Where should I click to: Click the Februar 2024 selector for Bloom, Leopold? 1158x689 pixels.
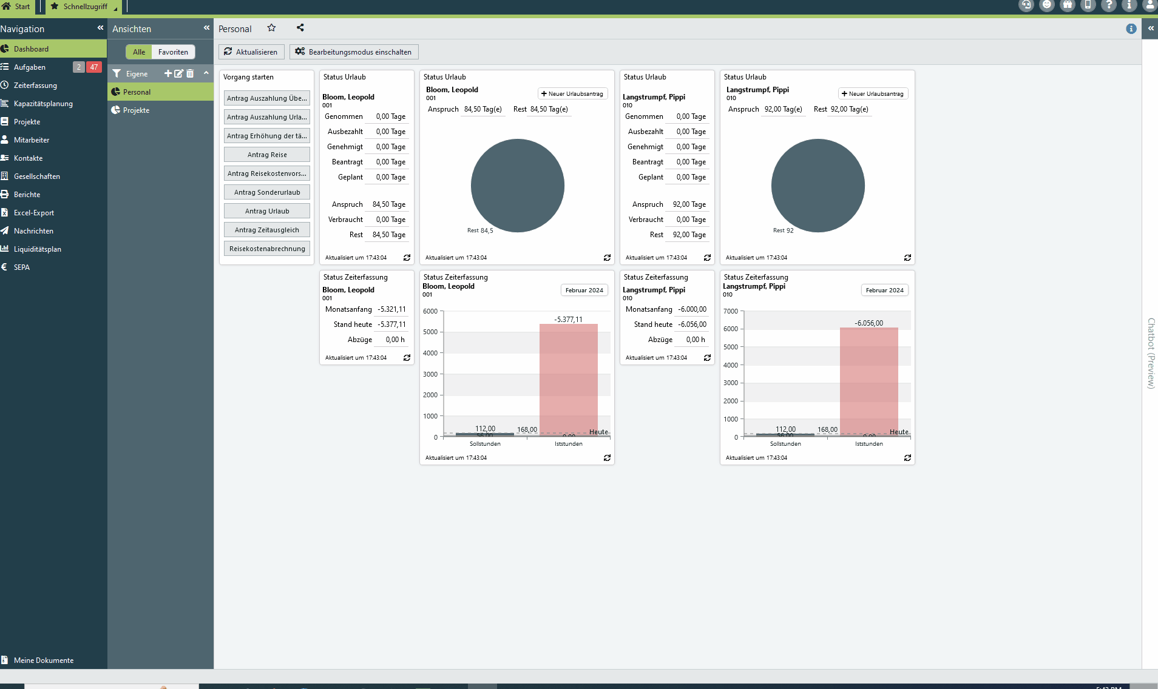click(584, 291)
